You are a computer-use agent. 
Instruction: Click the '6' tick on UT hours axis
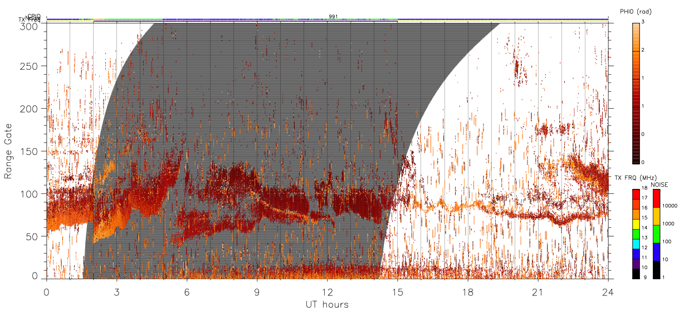(187, 291)
